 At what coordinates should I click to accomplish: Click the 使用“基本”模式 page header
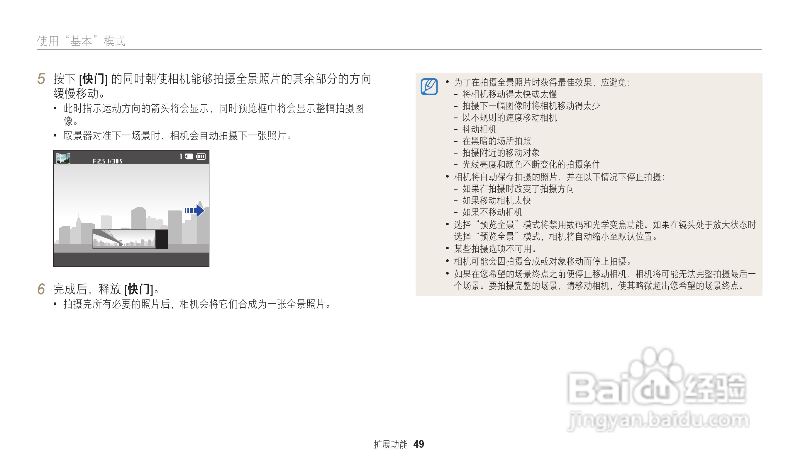[x=81, y=41]
